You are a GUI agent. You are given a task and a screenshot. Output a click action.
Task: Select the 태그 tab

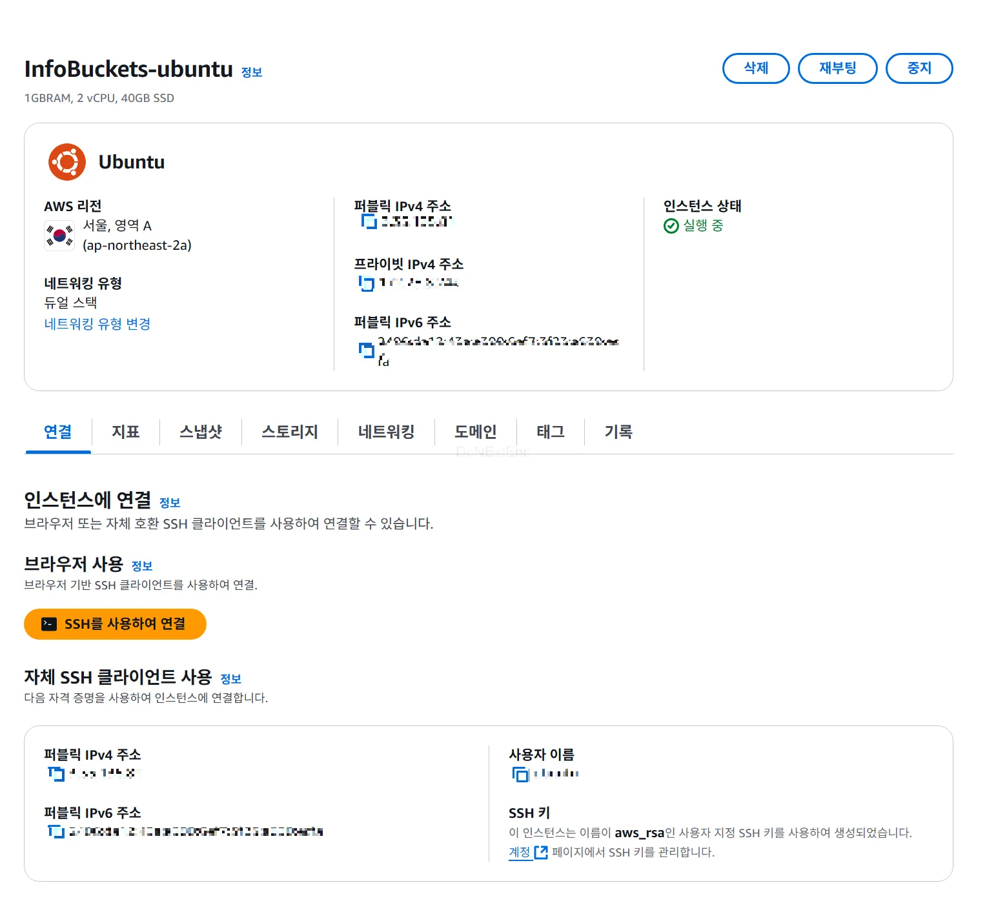coord(549,432)
